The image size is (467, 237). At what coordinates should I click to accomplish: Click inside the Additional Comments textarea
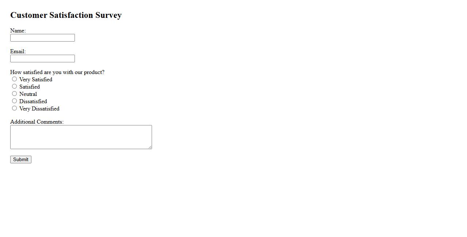(81, 137)
